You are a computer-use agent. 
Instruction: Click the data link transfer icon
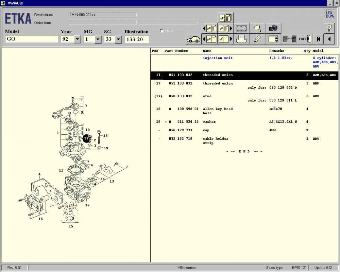(289, 39)
